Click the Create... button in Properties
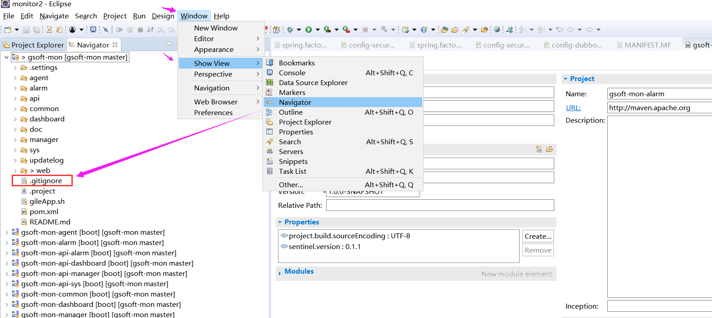Viewport: 712px width, 318px height. pos(538,236)
